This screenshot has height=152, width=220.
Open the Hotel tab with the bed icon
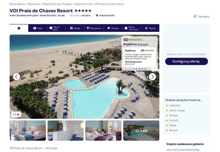[x=38, y=28]
